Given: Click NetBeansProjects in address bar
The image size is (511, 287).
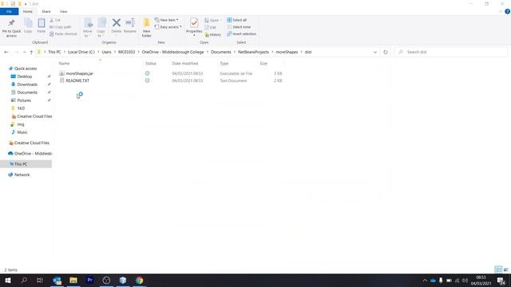Looking at the screenshot, I should (253, 52).
